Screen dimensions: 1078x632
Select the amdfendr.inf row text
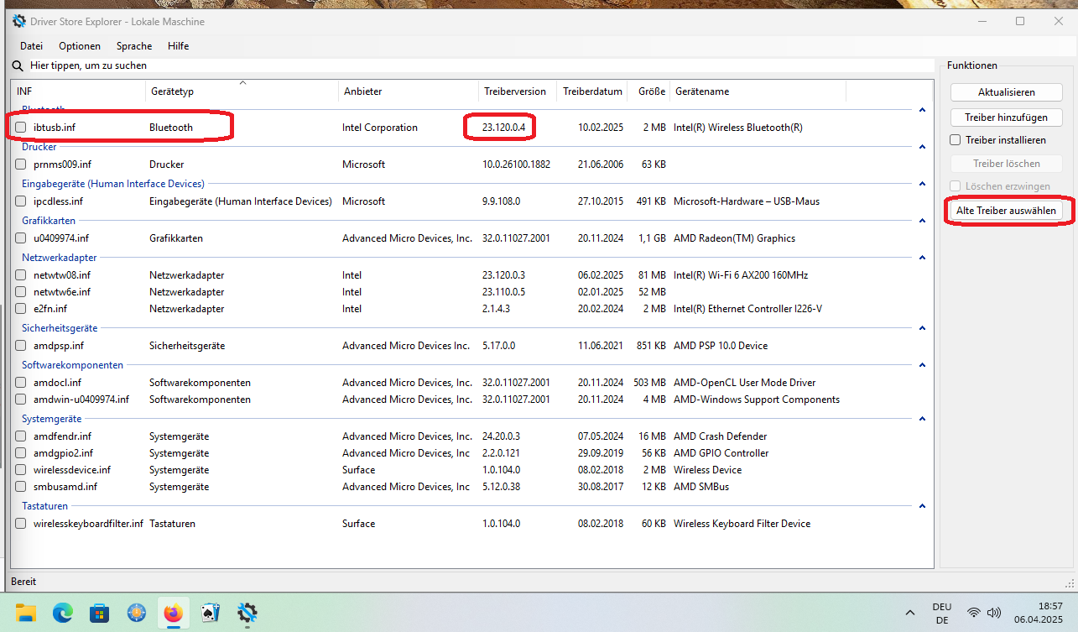[x=62, y=436]
